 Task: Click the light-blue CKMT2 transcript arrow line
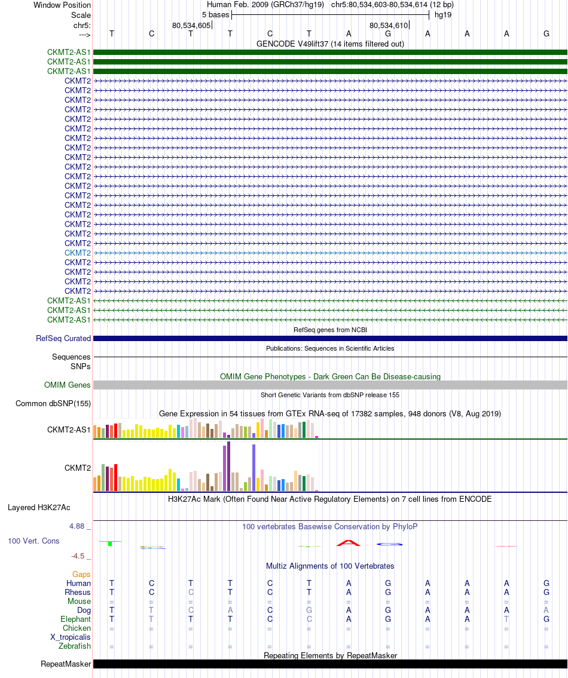pyautogui.click(x=330, y=253)
